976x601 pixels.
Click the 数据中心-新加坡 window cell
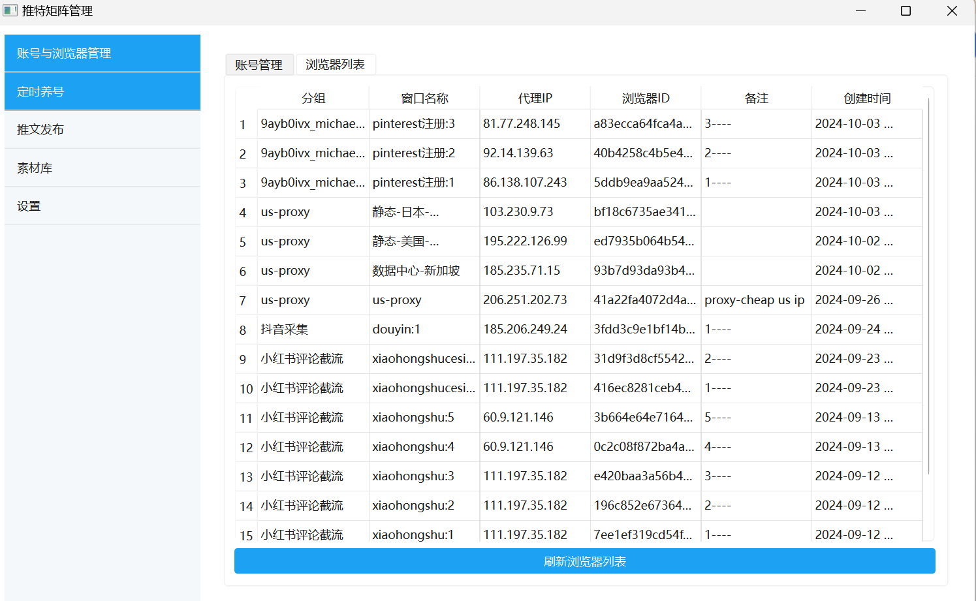coord(416,271)
